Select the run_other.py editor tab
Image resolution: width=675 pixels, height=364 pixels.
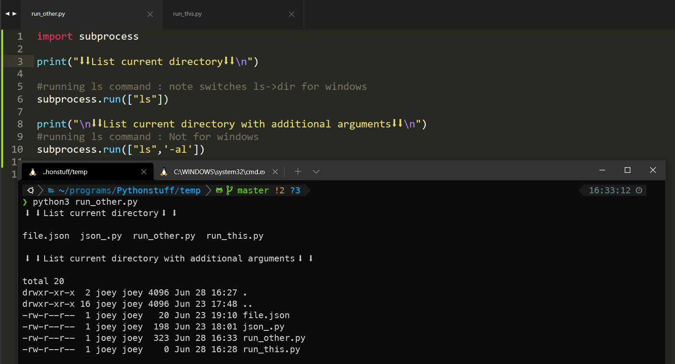click(48, 14)
